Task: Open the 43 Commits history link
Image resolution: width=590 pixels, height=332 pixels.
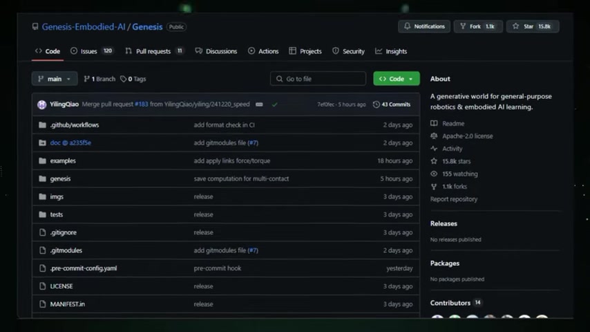Action: (392, 104)
